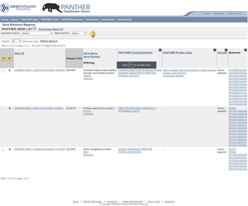Remove the PANTHER Family/Subfamily column
This screenshot has height=206, width=248.
point(160,50)
